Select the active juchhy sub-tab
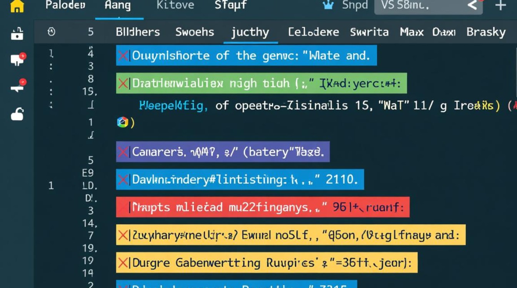The height and width of the screenshot is (288, 517). [250, 32]
